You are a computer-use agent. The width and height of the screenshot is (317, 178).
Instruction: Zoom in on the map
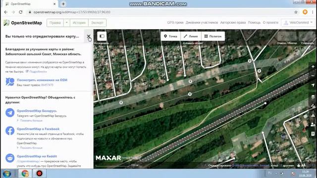pos(313,67)
